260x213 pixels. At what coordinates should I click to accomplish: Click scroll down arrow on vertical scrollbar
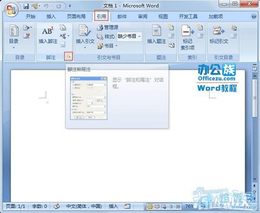point(254,179)
